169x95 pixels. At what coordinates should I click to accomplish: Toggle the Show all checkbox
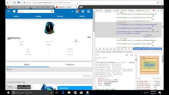point(154,78)
